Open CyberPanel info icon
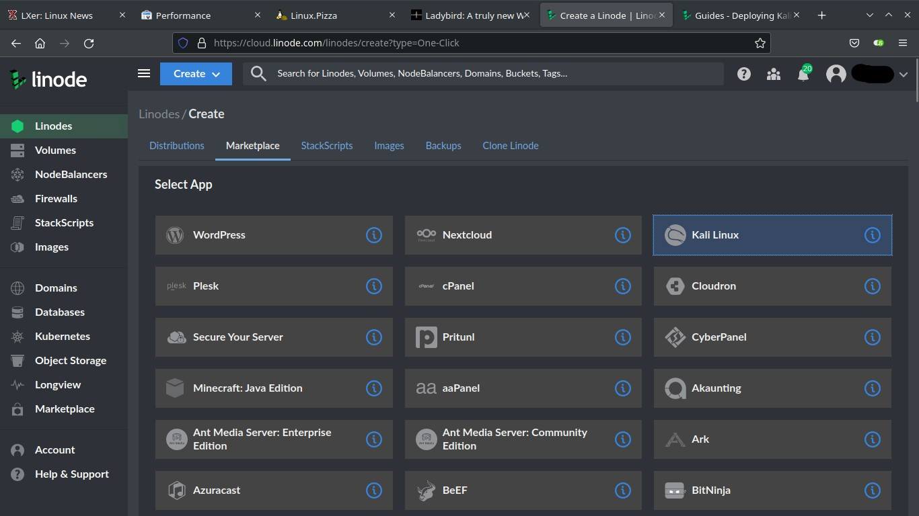Screen dimensions: 919x516 (873, 337)
